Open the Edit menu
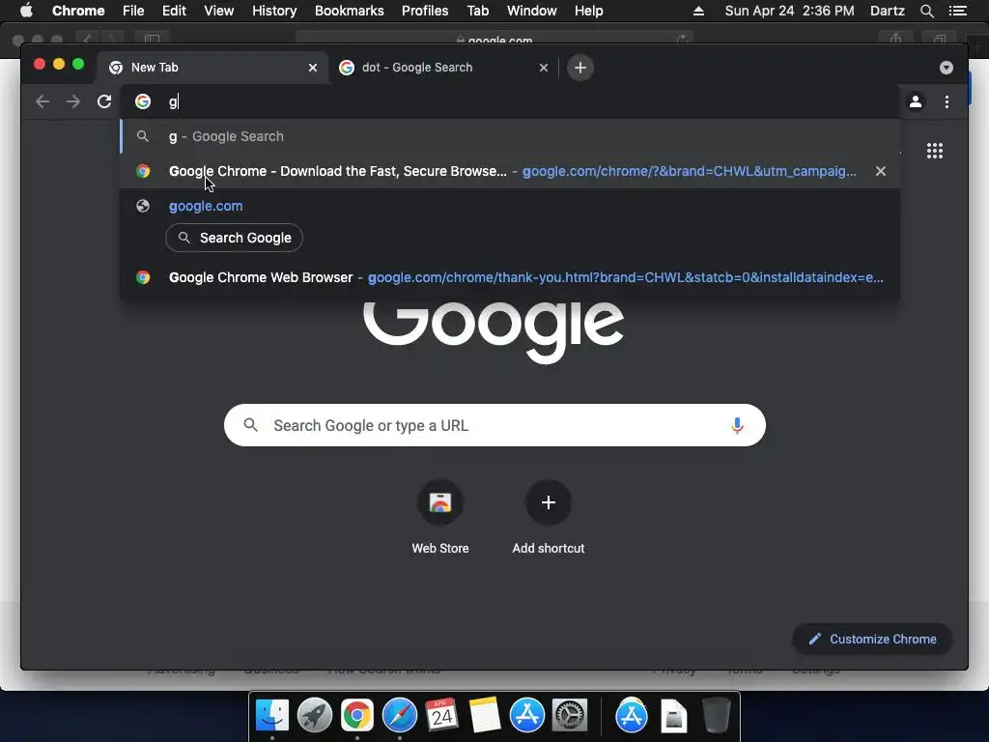 [174, 11]
